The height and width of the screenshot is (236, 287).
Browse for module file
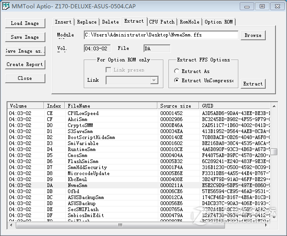253,36
